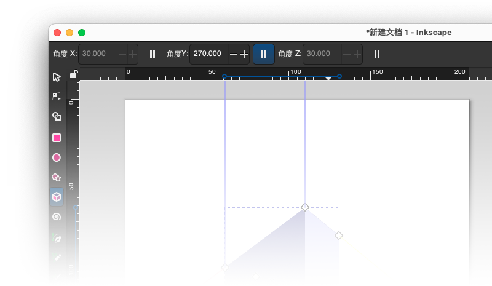
Task: Select the Selector arrow tool
Action: (x=57, y=77)
